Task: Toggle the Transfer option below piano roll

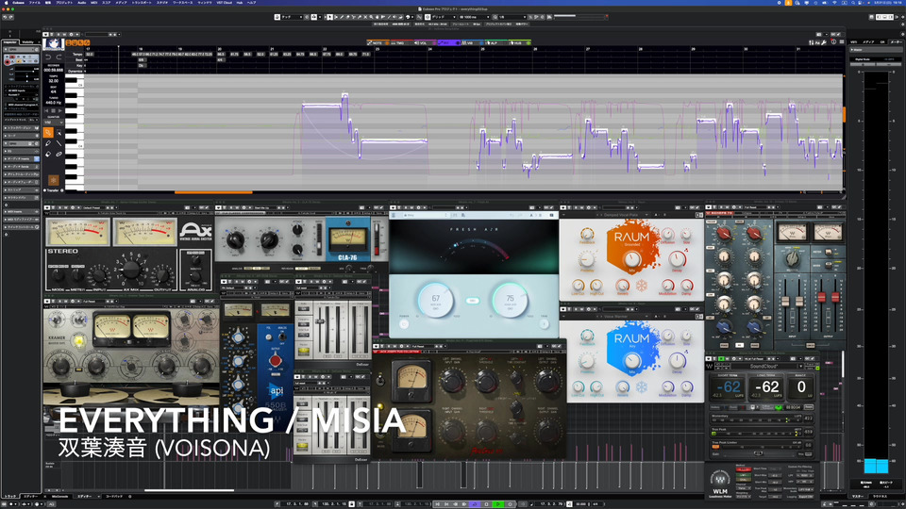Action: click(51, 189)
